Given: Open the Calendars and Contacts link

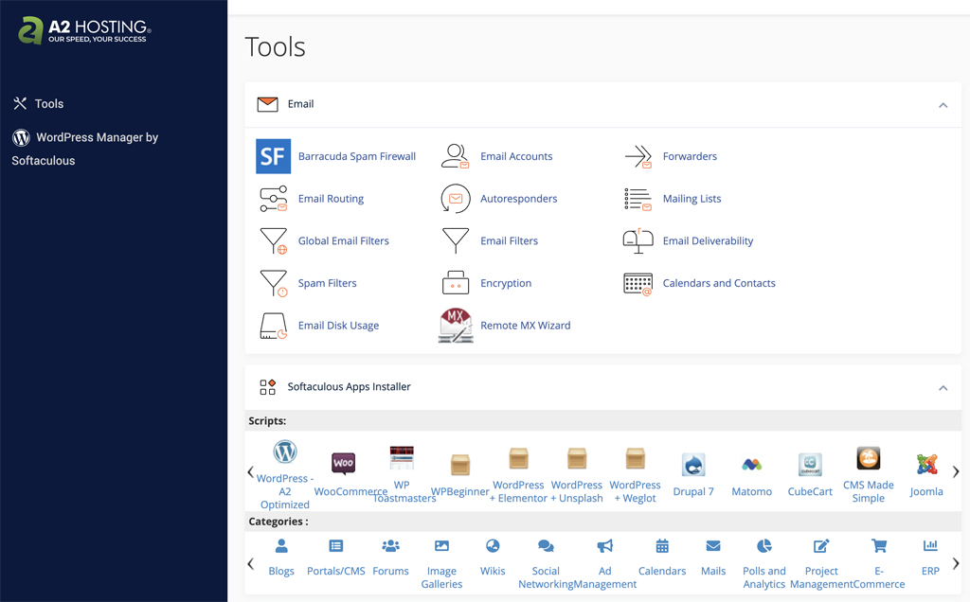Looking at the screenshot, I should coord(719,283).
